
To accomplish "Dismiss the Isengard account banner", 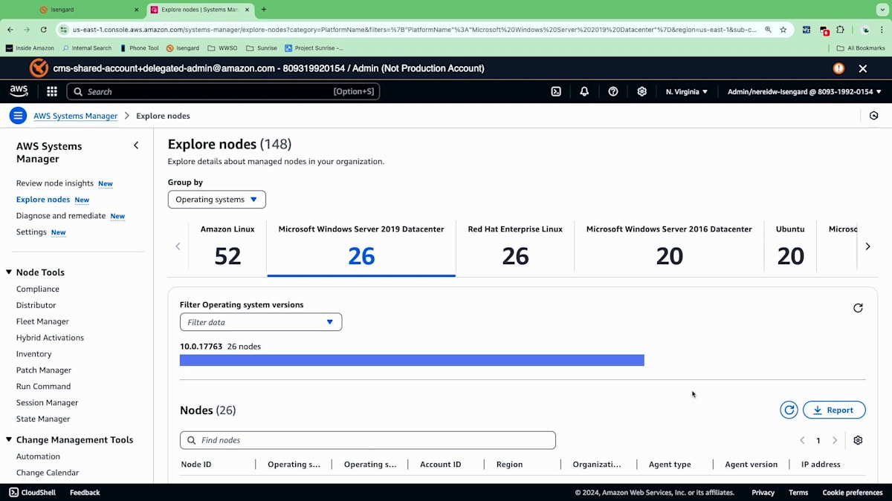I will coord(863,68).
